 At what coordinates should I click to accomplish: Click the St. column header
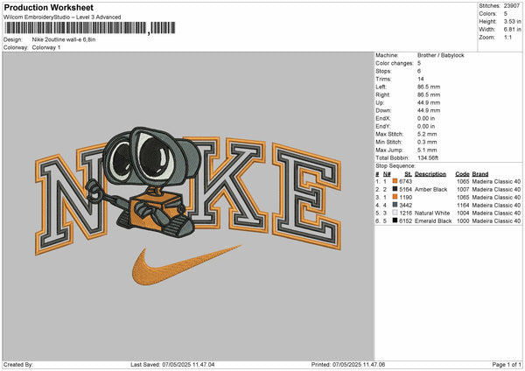408,174
